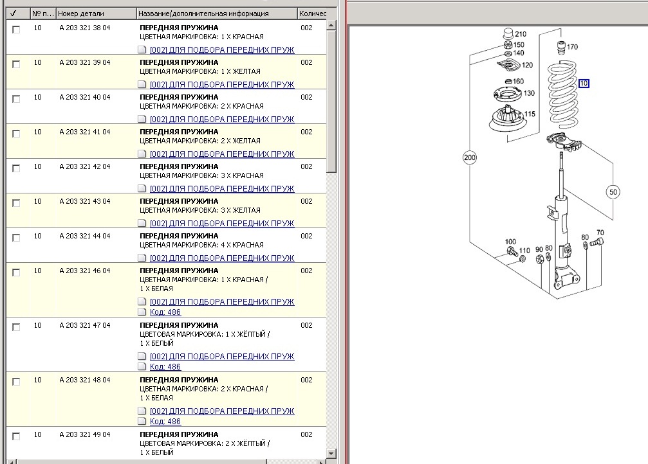Click the note icon beside Код: 486 under A 203 321 46 04

point(143,312)
